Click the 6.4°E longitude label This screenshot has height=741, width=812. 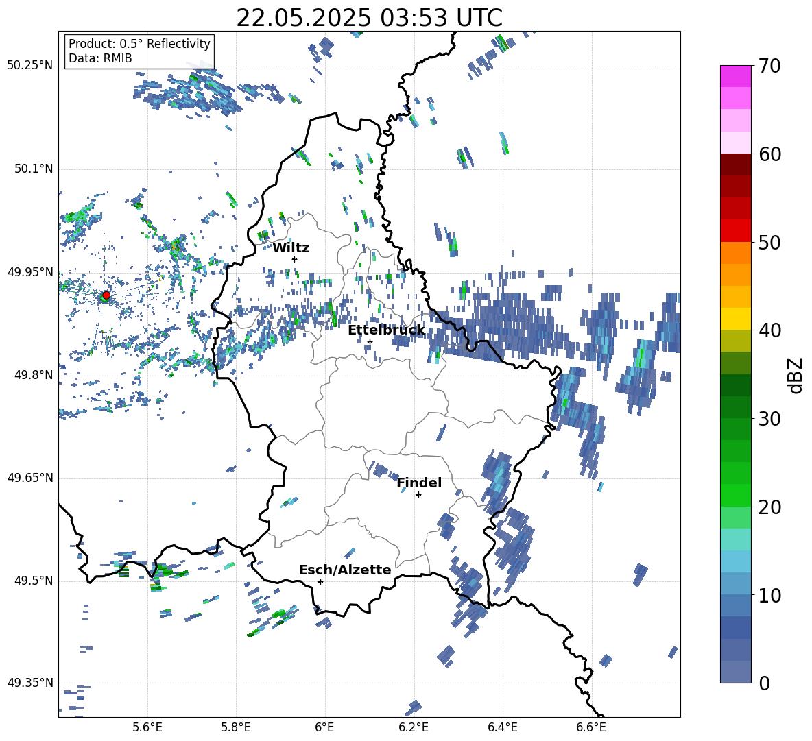click(x=502, y=727)
